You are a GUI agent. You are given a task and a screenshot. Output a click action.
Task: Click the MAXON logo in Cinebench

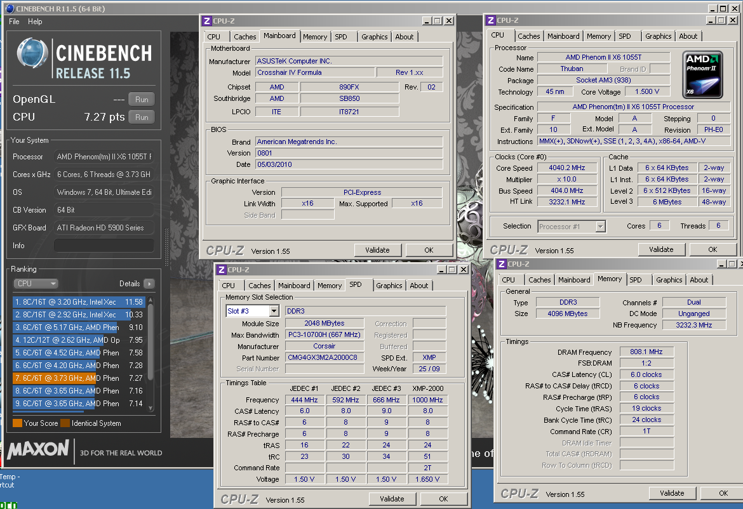38,449
